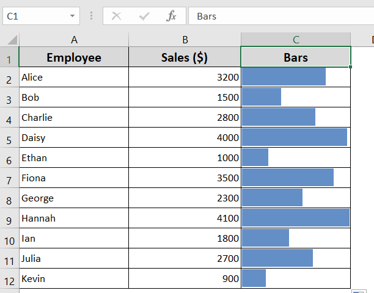Screen dimensions: 374x293
Task: Click the Sales ($) header cell
Action: coord(185,57)
